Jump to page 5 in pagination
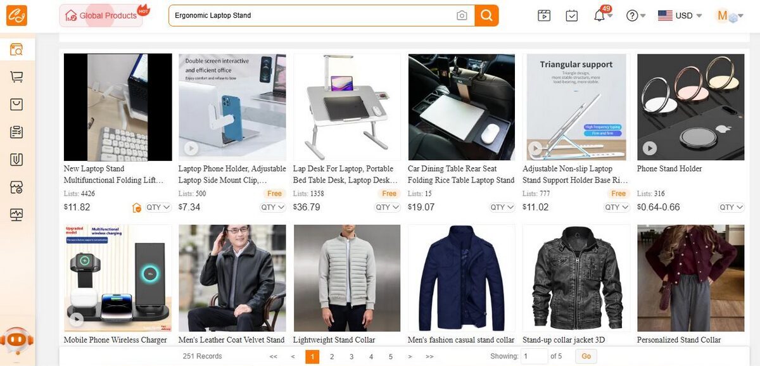This screenshot has width=760, height=366. (391, 357)
